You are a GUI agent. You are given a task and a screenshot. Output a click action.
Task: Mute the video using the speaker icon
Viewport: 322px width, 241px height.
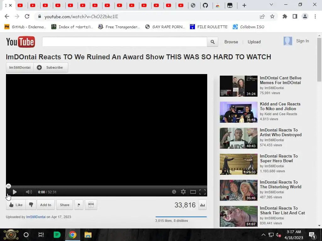click(x=29, y=192)
